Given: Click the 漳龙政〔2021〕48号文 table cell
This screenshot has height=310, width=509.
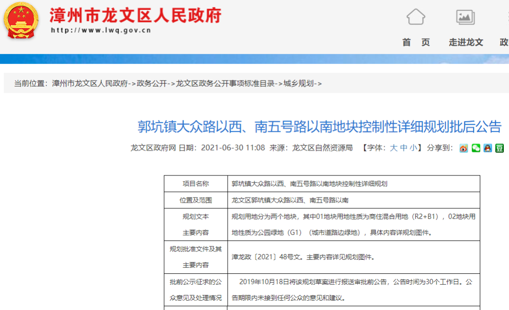Looking at the screenshot, I should pyautogui.click(x=302, y=257).
